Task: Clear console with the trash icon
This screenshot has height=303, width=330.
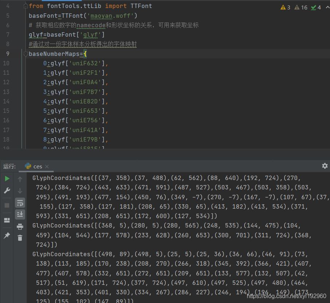Action: pyautogui.click(x=20, y=238)
